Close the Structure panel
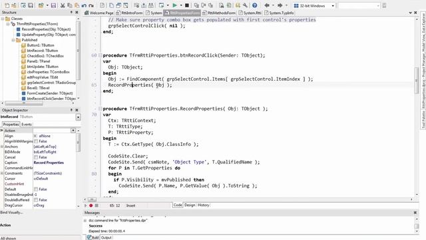This screenshot has height=240, width=426. 77,12
